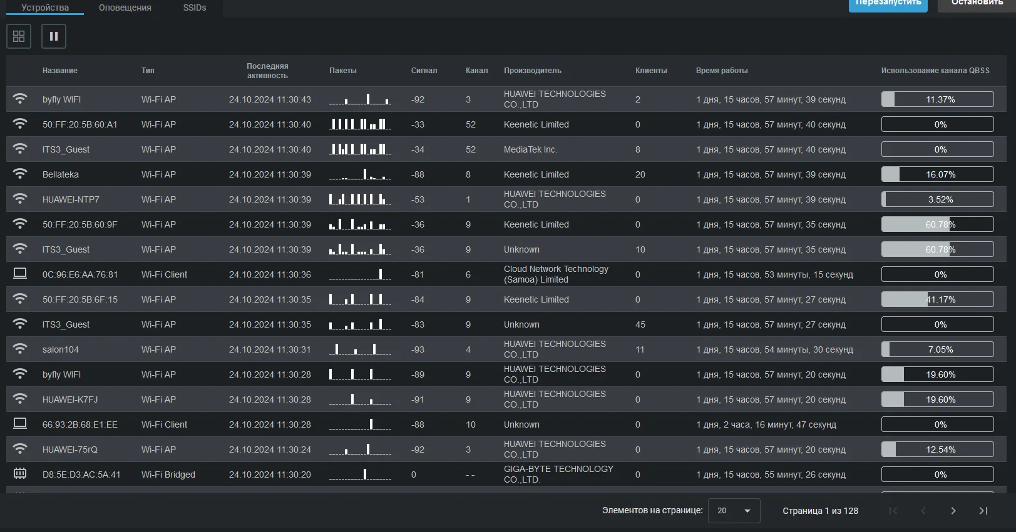Go to the next page arrow
This screenshot has width=1016, height=532.
tap(953, 511)
